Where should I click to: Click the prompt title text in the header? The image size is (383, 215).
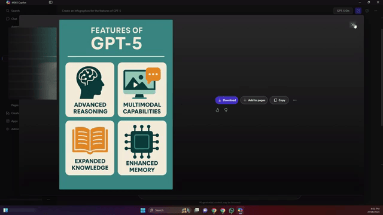pyautogui.click(x=92, y=11)
